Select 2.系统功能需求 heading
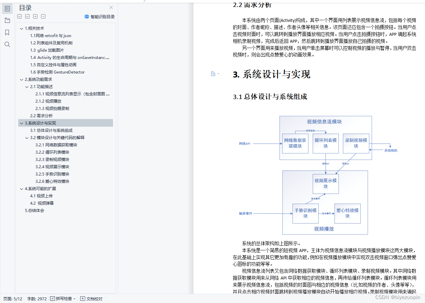The width and height of the screenshot is (425, 303). coord(38,79)
